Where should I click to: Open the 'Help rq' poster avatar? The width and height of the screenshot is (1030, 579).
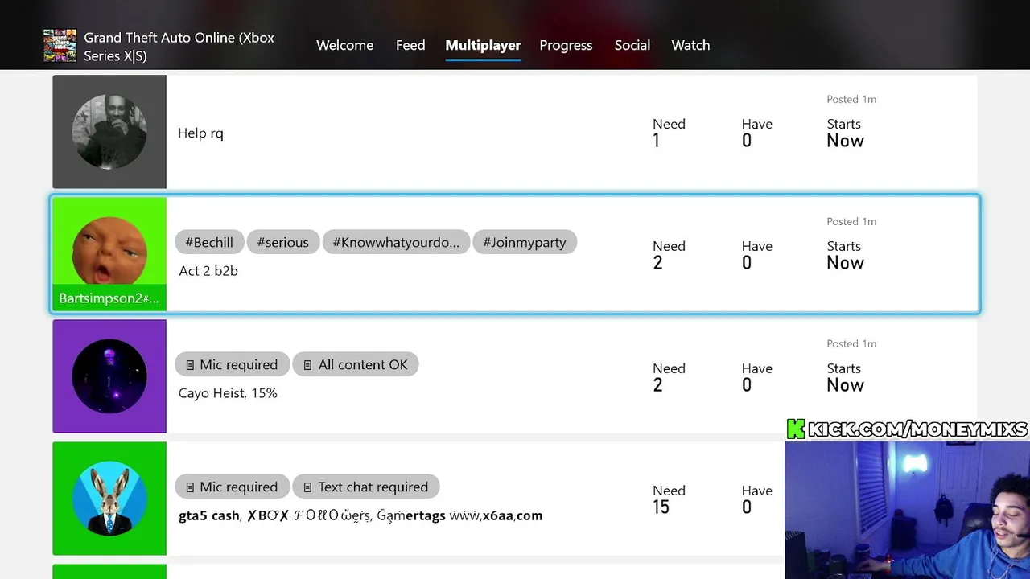(109, 132)
